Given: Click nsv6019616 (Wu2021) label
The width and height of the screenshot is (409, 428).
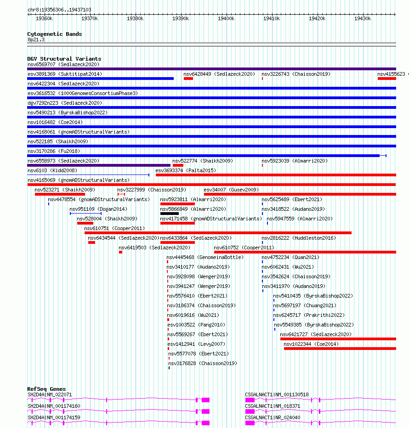Looking at the screenshot, I should pos(193,315).
